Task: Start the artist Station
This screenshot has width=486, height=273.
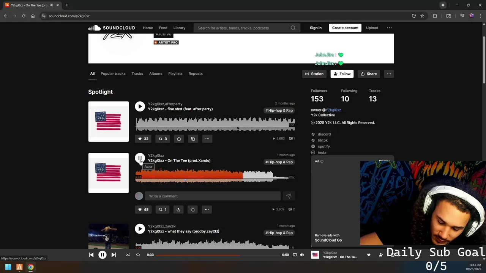Action: tap(314, 74)
